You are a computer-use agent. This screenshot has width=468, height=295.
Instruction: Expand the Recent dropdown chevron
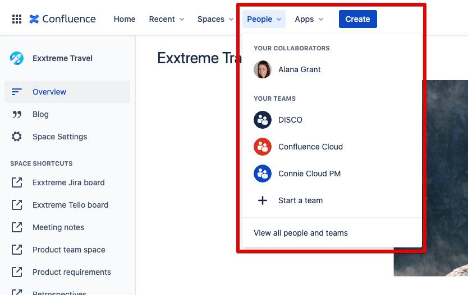[x=182, y=20]
